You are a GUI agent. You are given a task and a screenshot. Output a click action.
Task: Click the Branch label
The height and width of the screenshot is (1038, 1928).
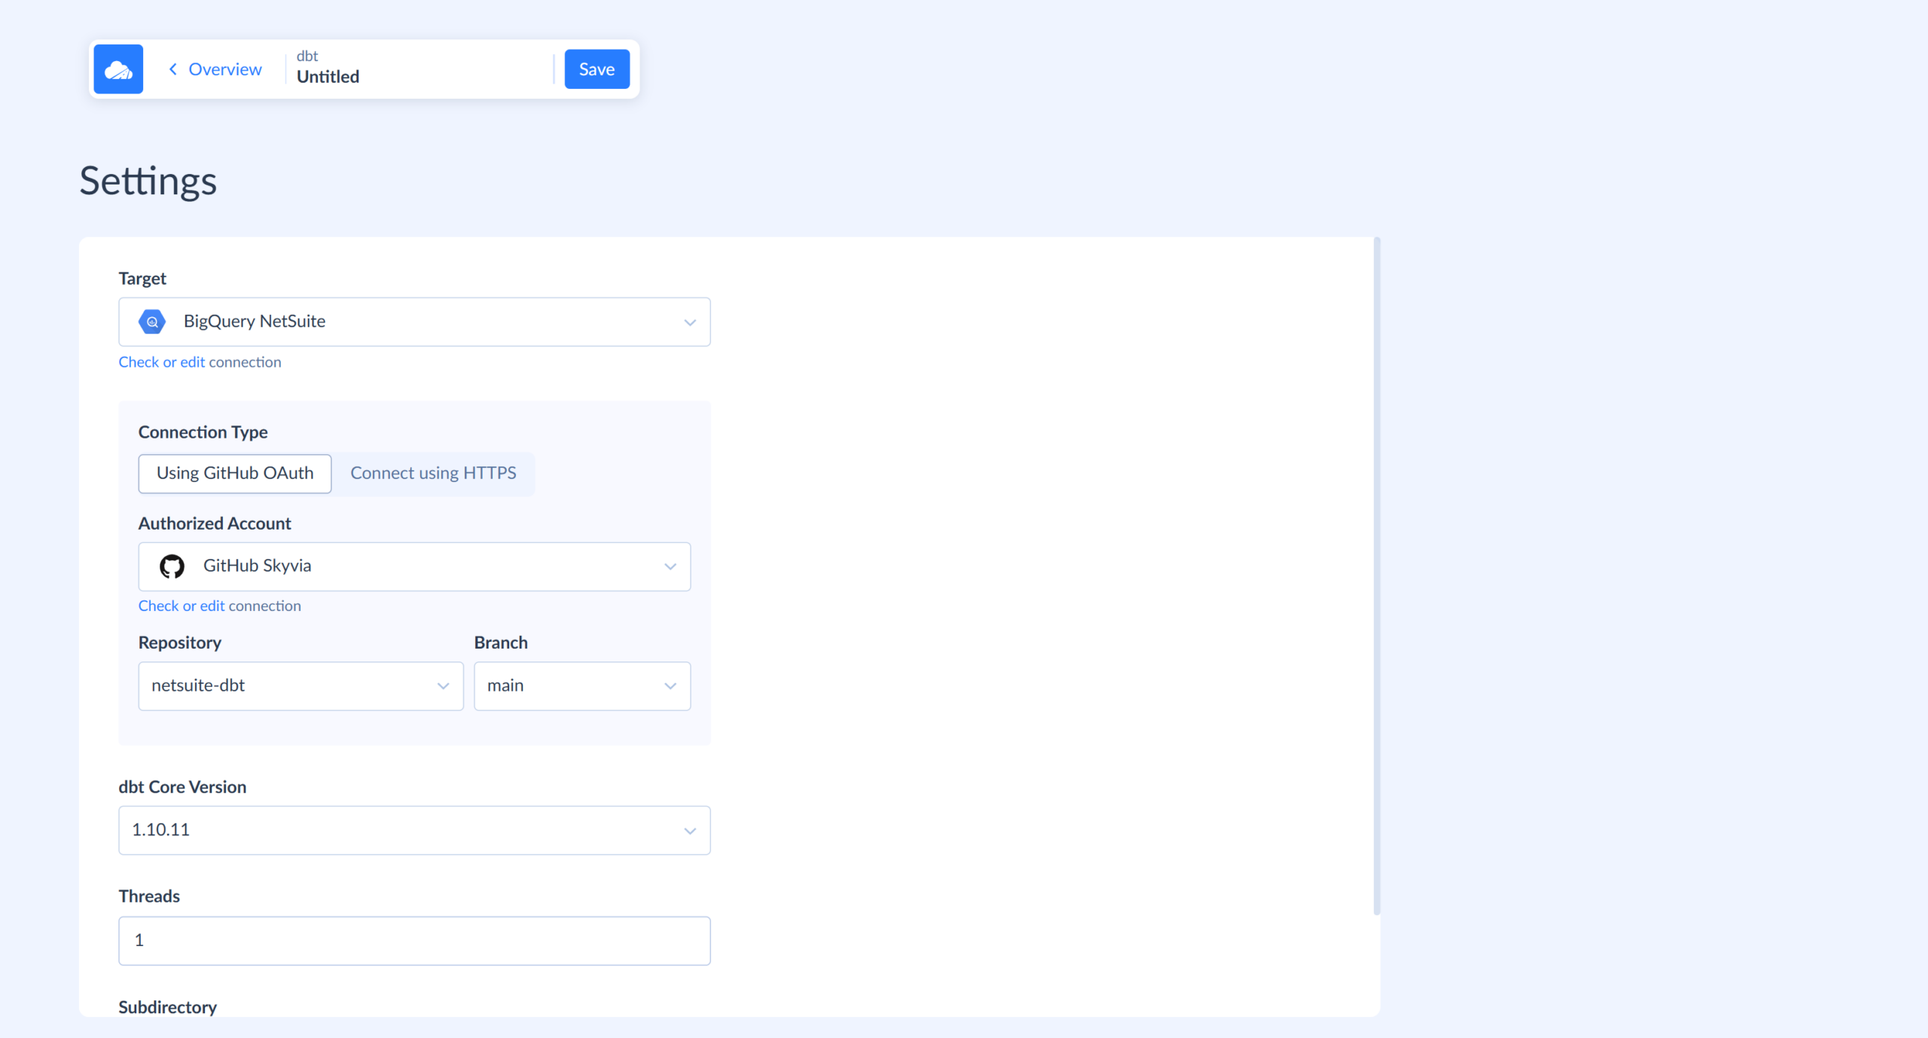pyautogui.click(x=501, y=643)
